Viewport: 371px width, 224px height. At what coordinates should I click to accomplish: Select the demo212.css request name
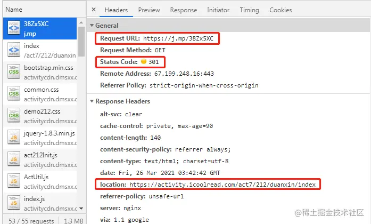click(42, 111)
